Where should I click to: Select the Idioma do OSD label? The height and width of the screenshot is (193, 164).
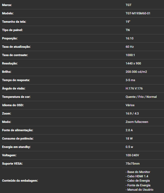pyautogui.click(x=13, y=105)
